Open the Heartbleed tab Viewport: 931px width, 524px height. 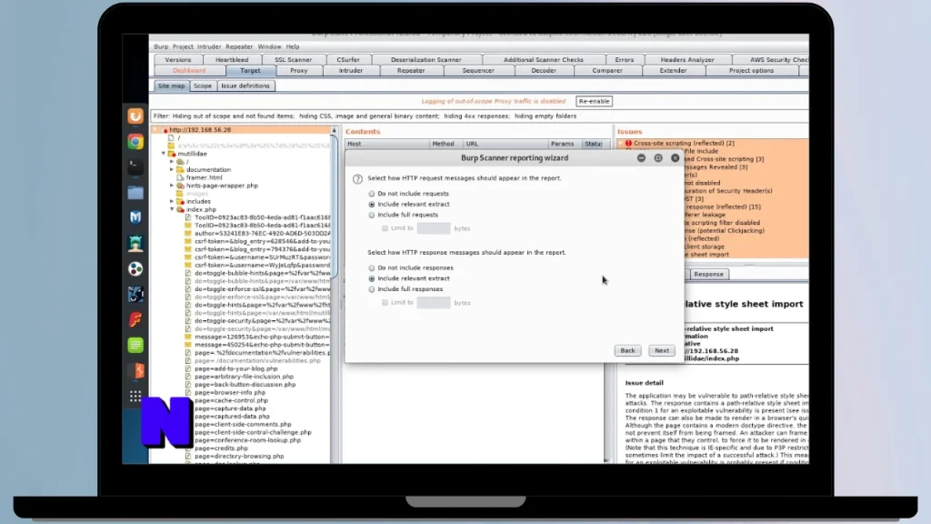point(232,60)
